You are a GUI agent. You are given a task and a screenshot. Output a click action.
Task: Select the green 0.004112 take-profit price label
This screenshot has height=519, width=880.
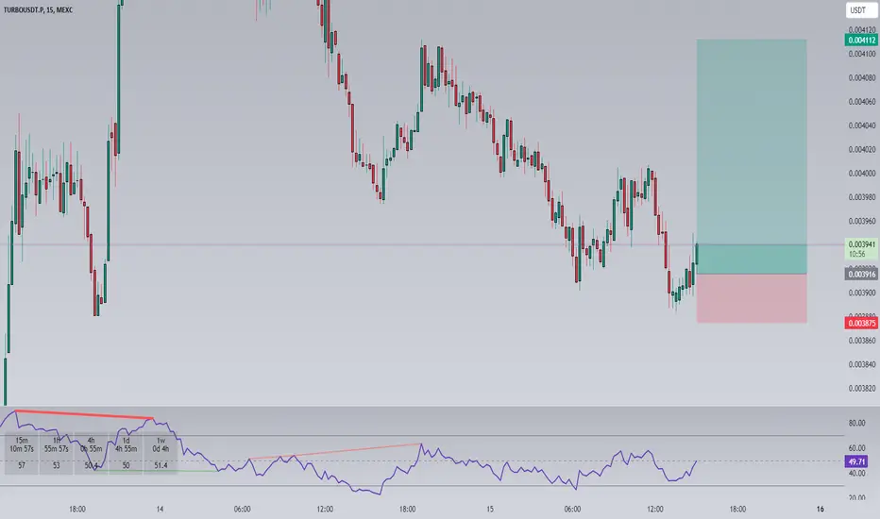click(861, 40)
